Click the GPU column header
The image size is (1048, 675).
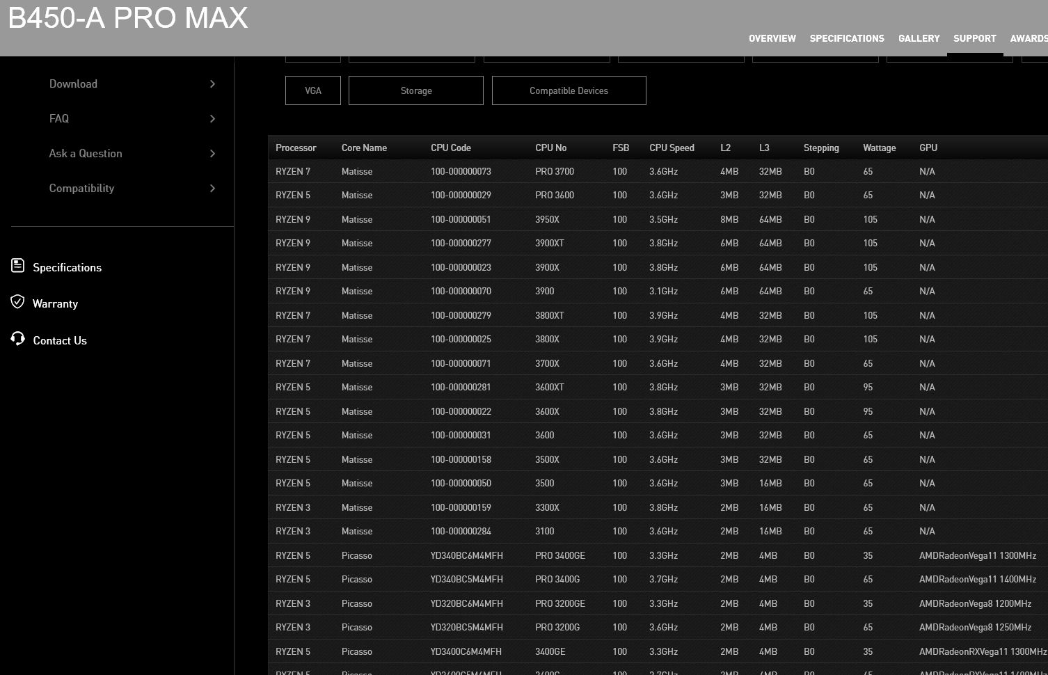[928, 148]
